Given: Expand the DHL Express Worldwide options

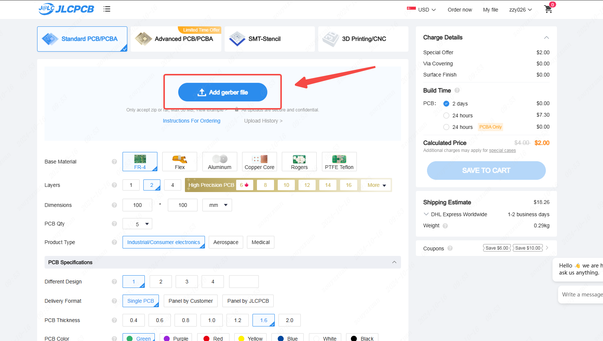Looking at the screenshot, I should click(426, 214).
